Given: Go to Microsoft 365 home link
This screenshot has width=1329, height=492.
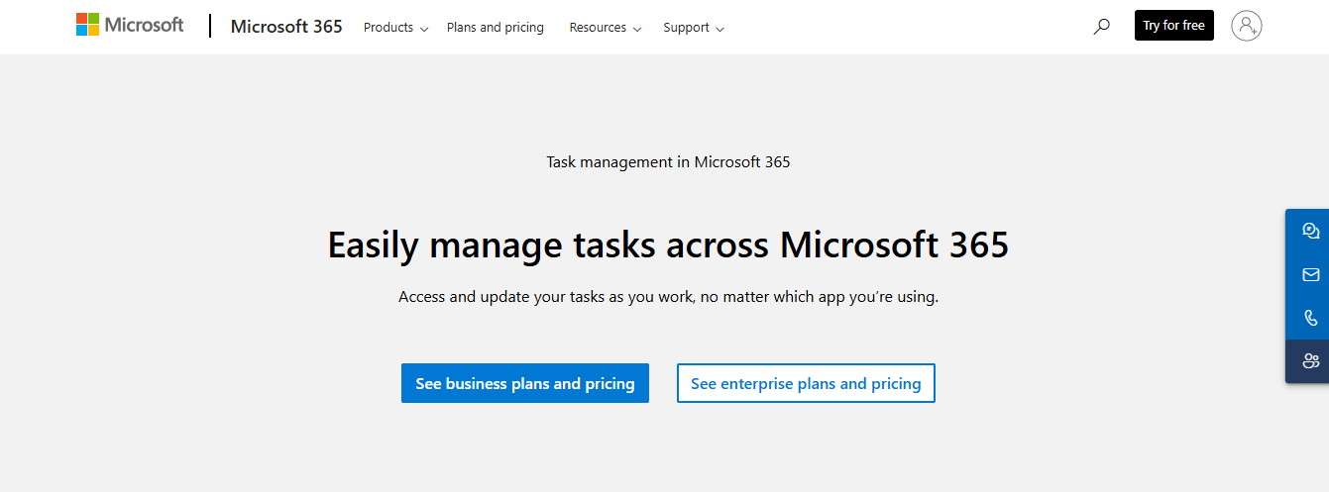Looking at the screenshot, I should click(x=286, y=27).
